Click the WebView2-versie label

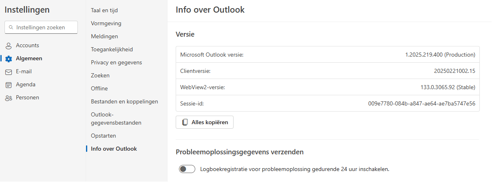(x=203, y=87)
